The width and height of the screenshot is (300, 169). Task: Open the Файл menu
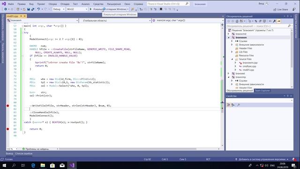click(x=11, y=4)
